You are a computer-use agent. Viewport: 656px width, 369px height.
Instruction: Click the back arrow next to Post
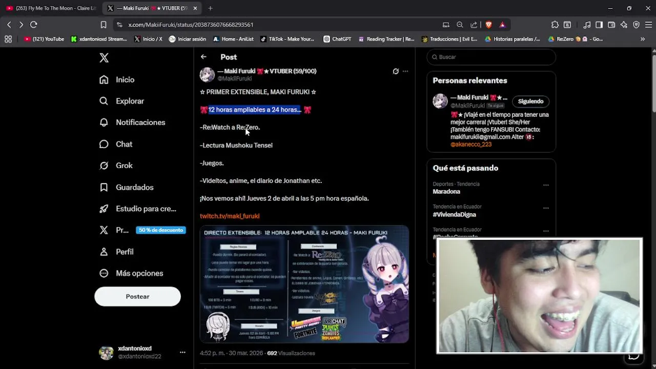[203, 57]
